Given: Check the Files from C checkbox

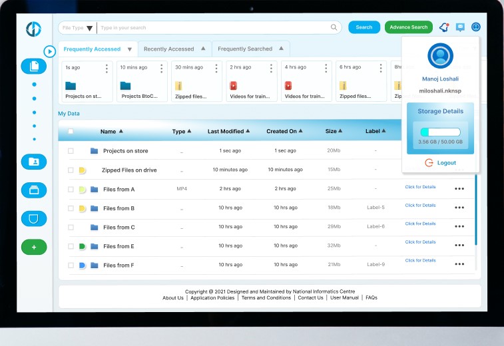Looking at the screenshot, I should click(71, 227).
